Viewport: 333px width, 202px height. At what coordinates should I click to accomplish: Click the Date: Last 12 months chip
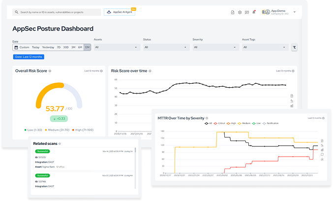coord(29,57)
